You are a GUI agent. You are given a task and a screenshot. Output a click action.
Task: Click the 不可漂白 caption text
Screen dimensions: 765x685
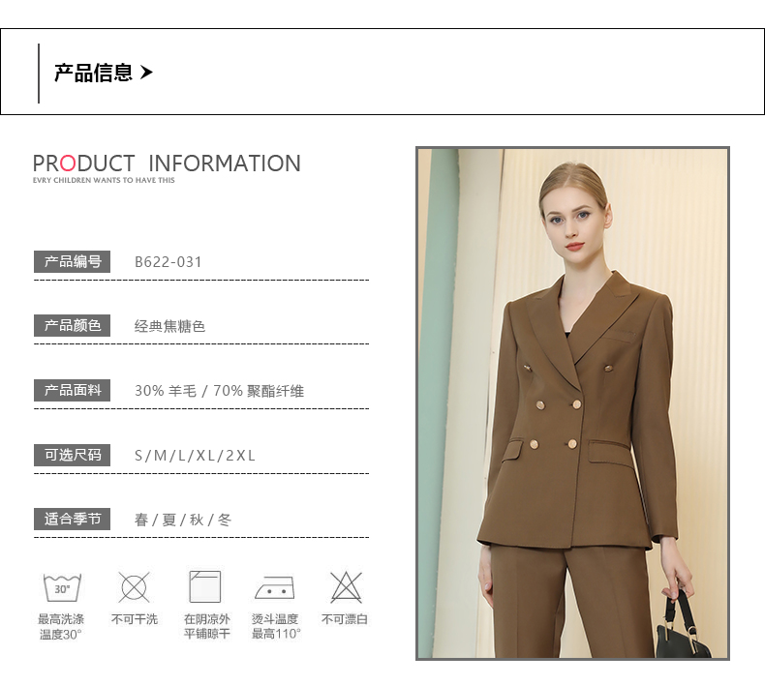point(345,619)
